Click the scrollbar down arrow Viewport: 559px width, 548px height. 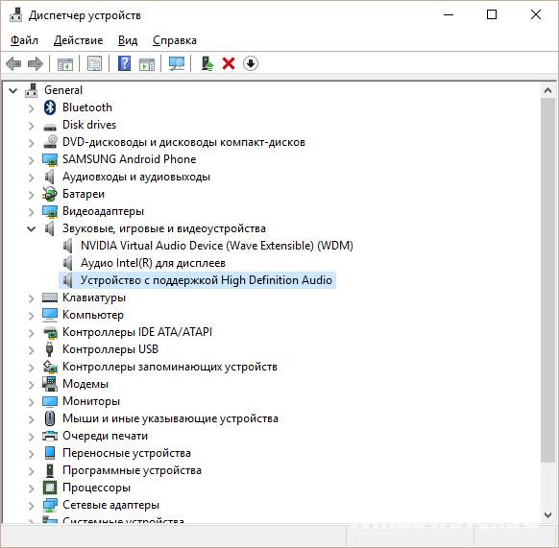(x=547, y=514)
